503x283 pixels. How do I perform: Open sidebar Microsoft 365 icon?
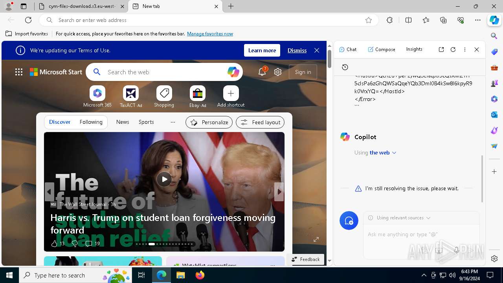[494, 99]
